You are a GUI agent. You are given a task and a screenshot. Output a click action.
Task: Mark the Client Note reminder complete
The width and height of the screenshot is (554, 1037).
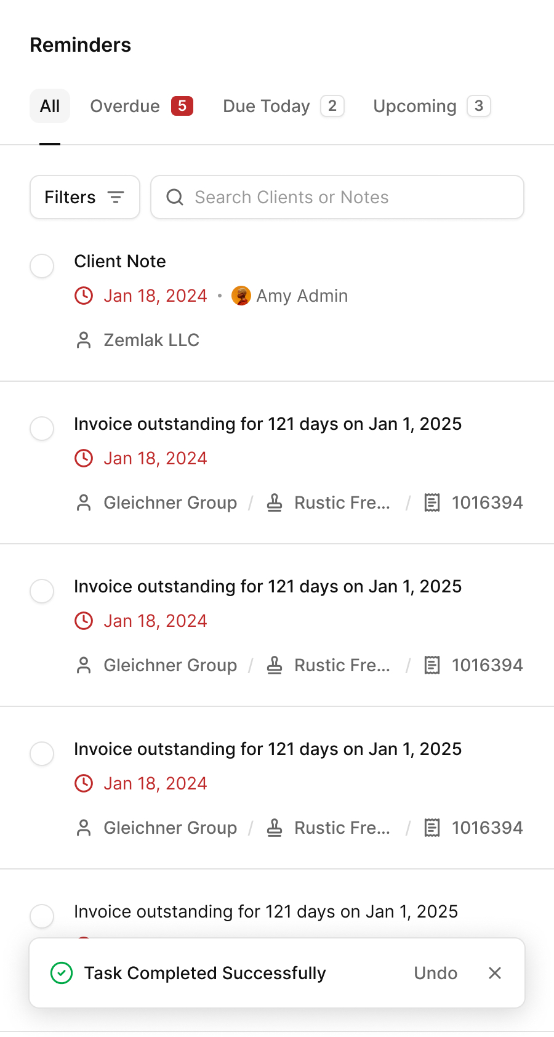42,266
